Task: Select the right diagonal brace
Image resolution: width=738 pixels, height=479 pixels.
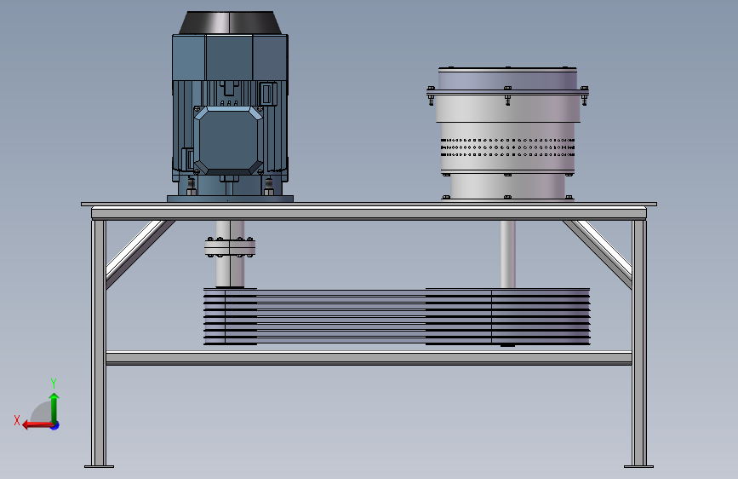Action: tap(600, 251)
